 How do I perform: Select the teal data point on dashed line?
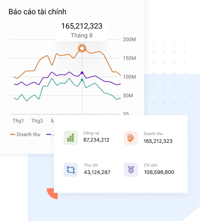[82, 80]
